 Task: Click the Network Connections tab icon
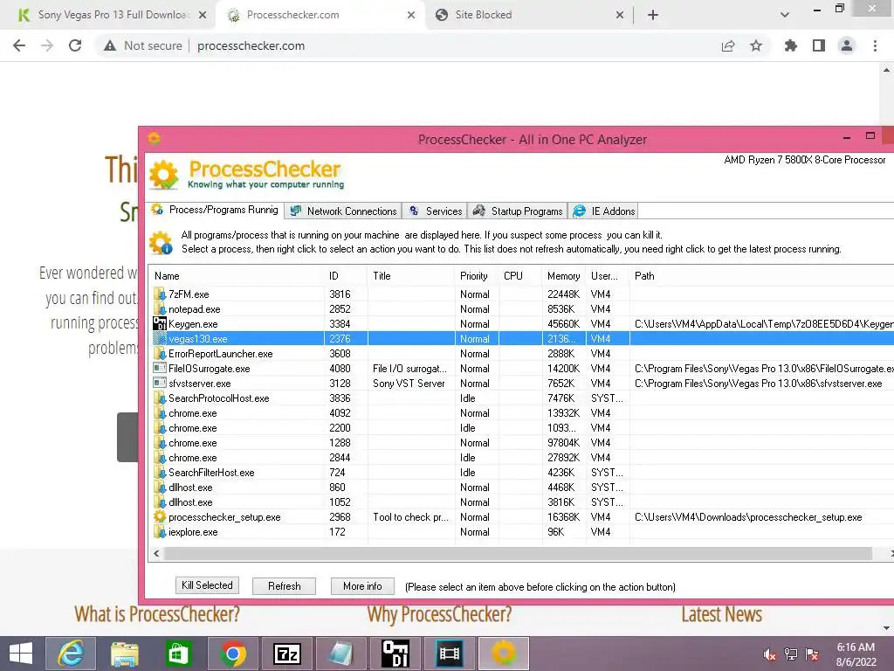(296, 211)
